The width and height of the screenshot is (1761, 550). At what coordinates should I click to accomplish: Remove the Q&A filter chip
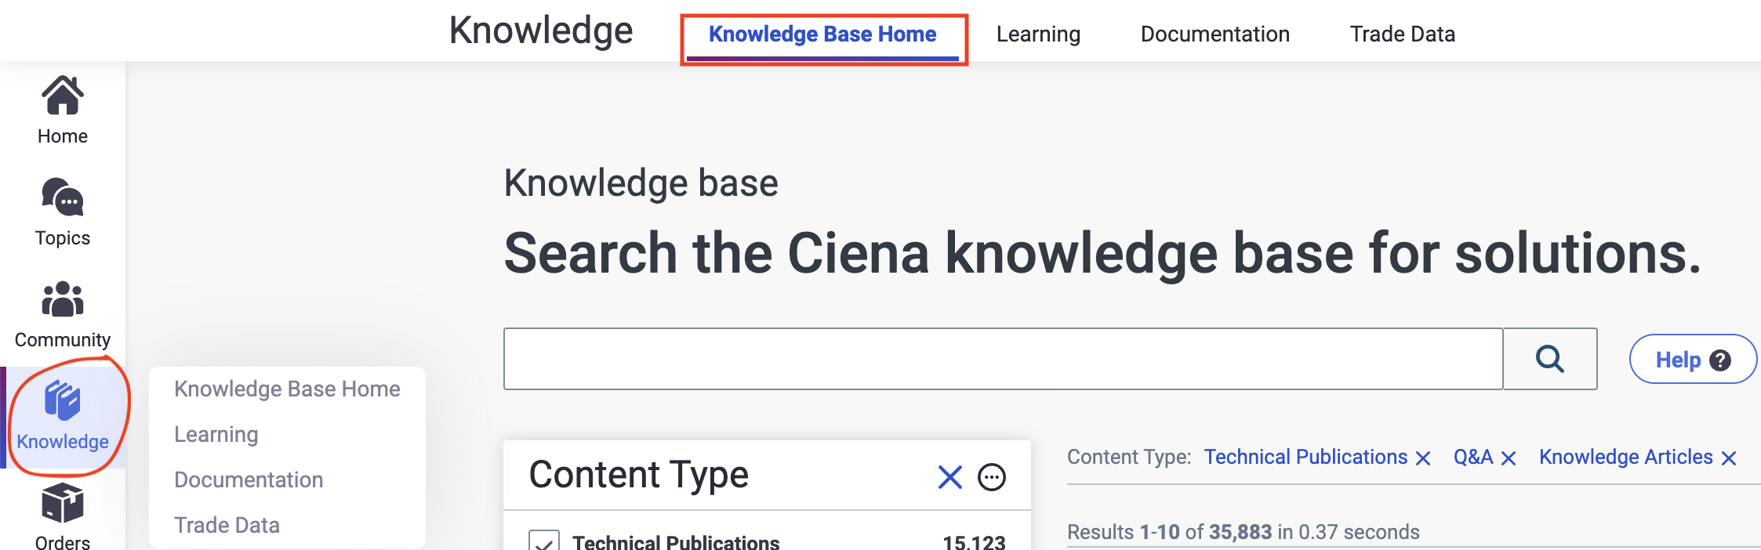pos(1509,458)
